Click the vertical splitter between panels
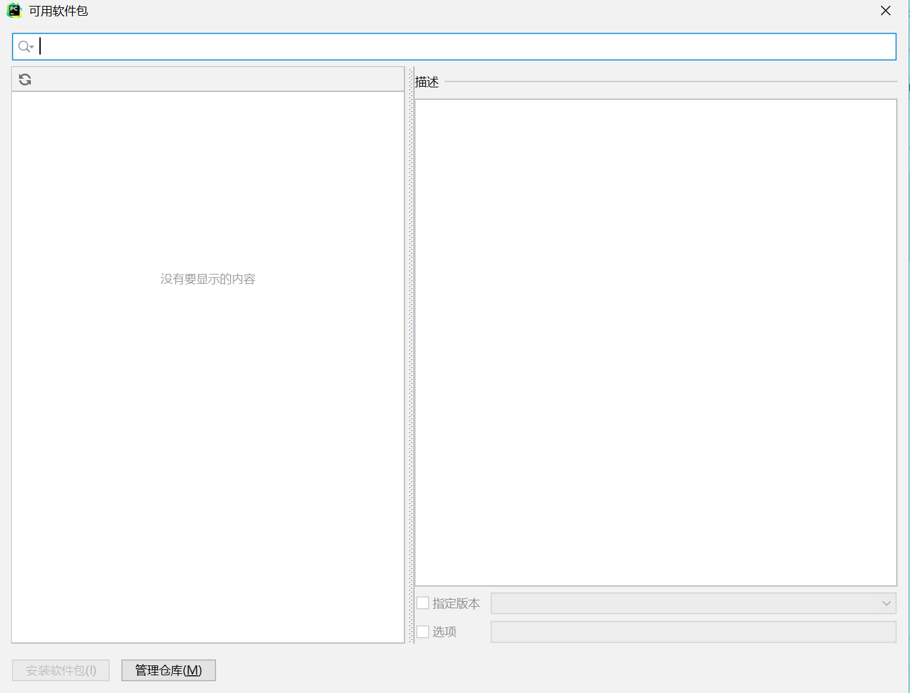Viewport: 910px width, 693px height. click(x=411, y=355)
